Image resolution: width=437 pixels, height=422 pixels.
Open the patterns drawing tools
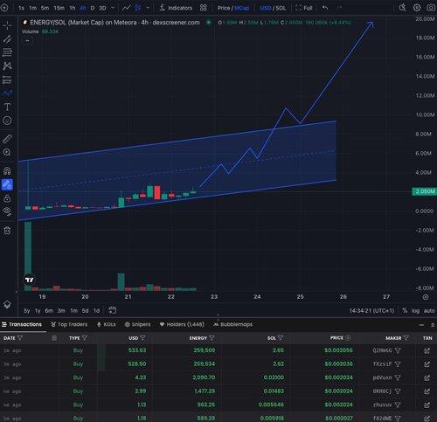pyautogui.click(x=7, y=66)
